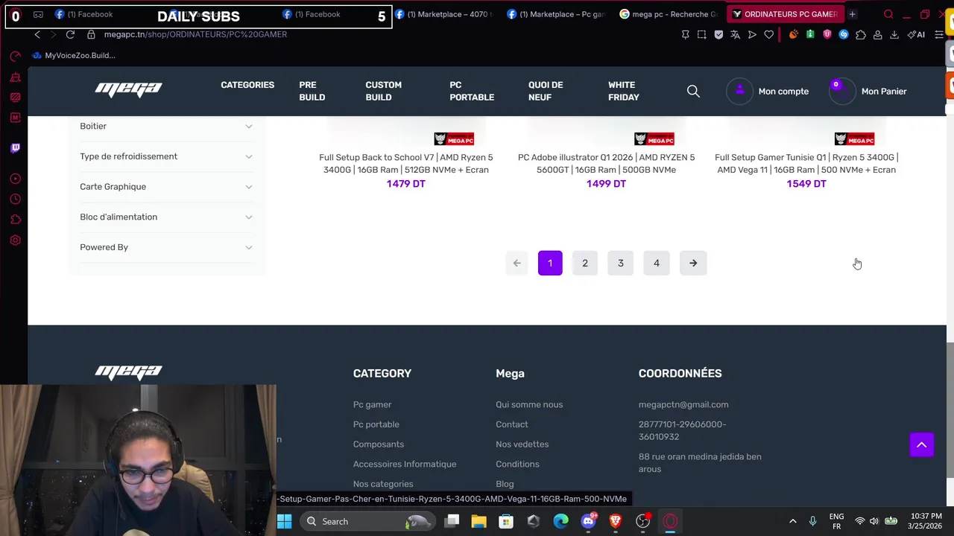Open the AI assistant toolbar button

tap(916, 34)
